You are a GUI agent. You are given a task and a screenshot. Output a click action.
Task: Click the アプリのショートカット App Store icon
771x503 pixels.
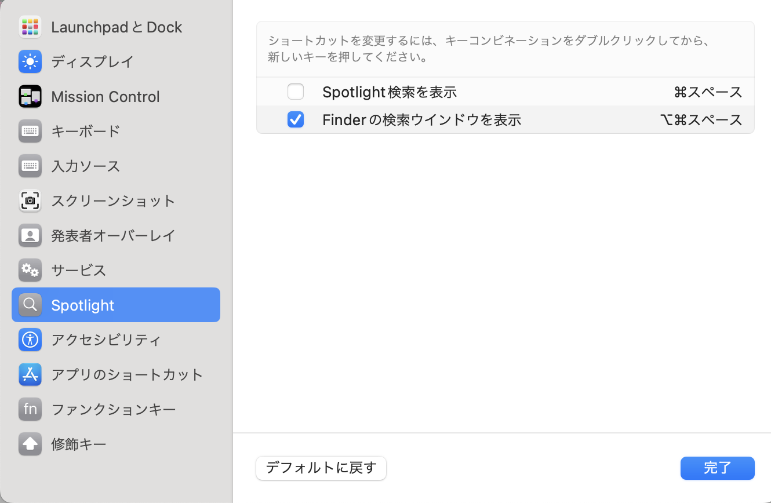coord(30,374)
